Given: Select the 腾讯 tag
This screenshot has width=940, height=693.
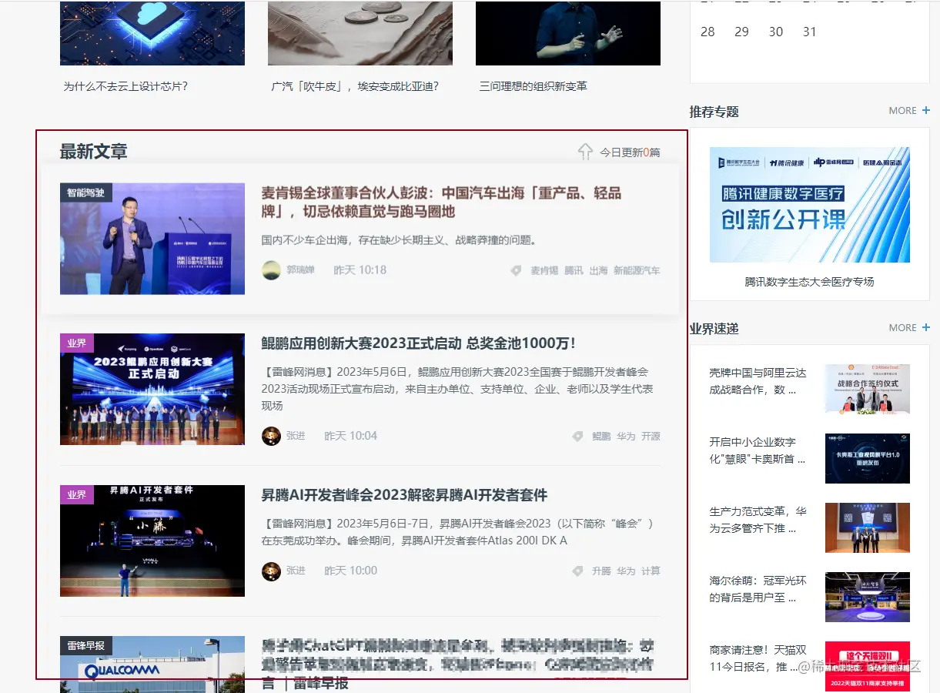Looking at the screenshot, I should (x=574, y=271).
